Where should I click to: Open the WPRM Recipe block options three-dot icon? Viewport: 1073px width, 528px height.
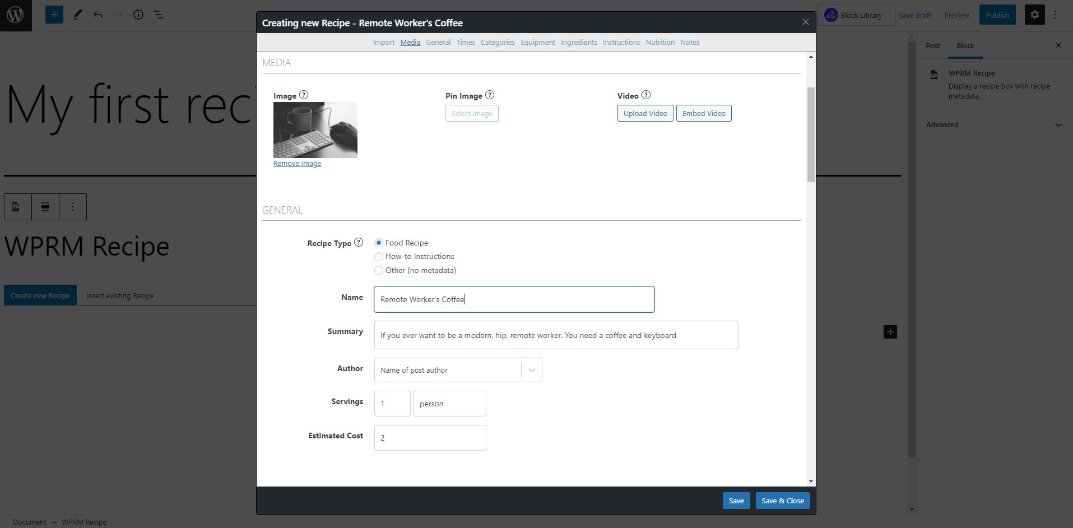coord(72,206)
